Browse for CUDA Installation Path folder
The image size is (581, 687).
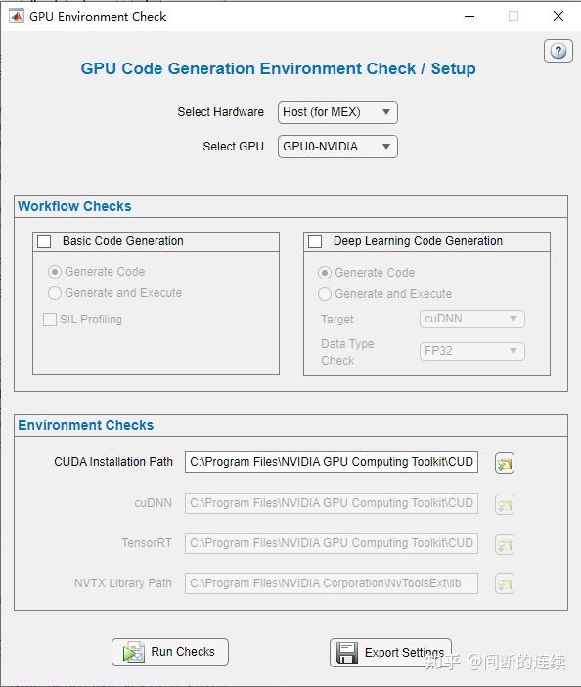click(505, 463)
